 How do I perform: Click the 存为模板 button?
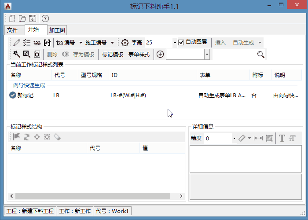(84, 55)
